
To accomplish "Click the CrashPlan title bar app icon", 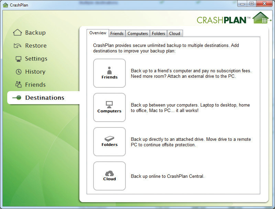I will click(x=5, y=5).
